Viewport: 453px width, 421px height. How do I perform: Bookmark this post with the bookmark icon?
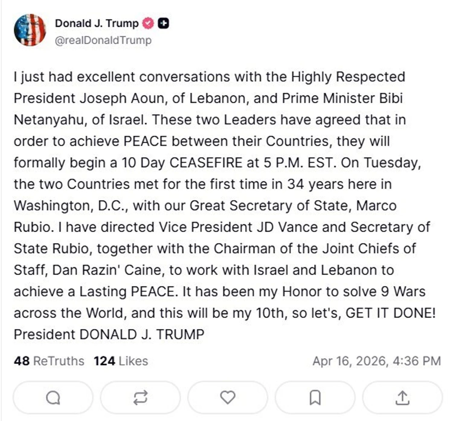pyautogui.click(x=315, y=397)
